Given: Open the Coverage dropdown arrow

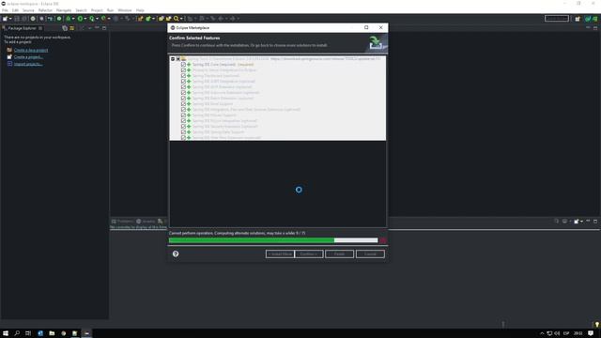Looking at the screenshot, I should click(97, 19).
